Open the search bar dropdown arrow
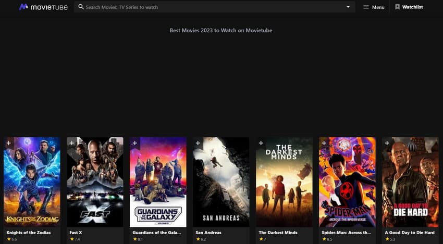Image resolution: width=443 pixels, height=244 pixels. [x=348, y=7]
